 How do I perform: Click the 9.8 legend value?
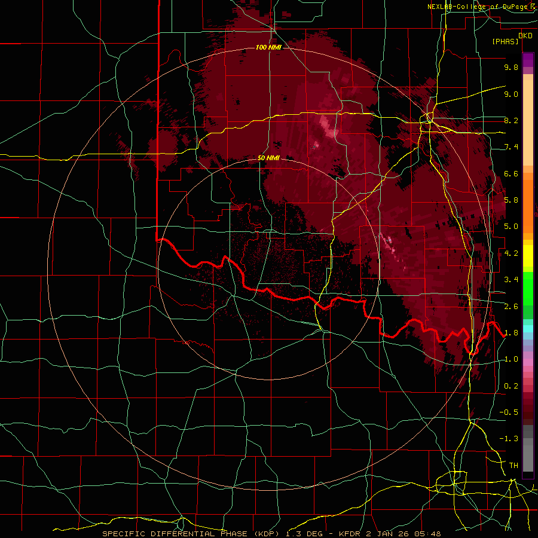(x=511, y=67)
